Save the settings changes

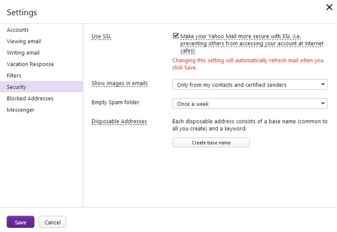[x=20, y=222]
